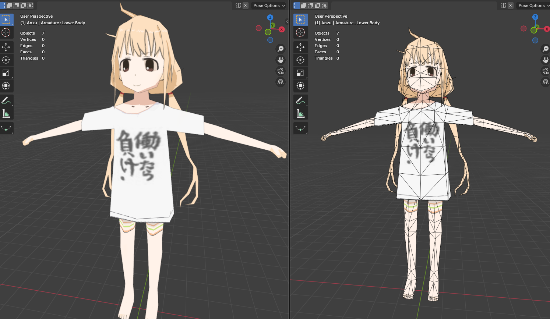Click 'Triangles' stat label in left viewport
Screen dimensions: 550x319
pyautogui.click(x=29, y=58)
